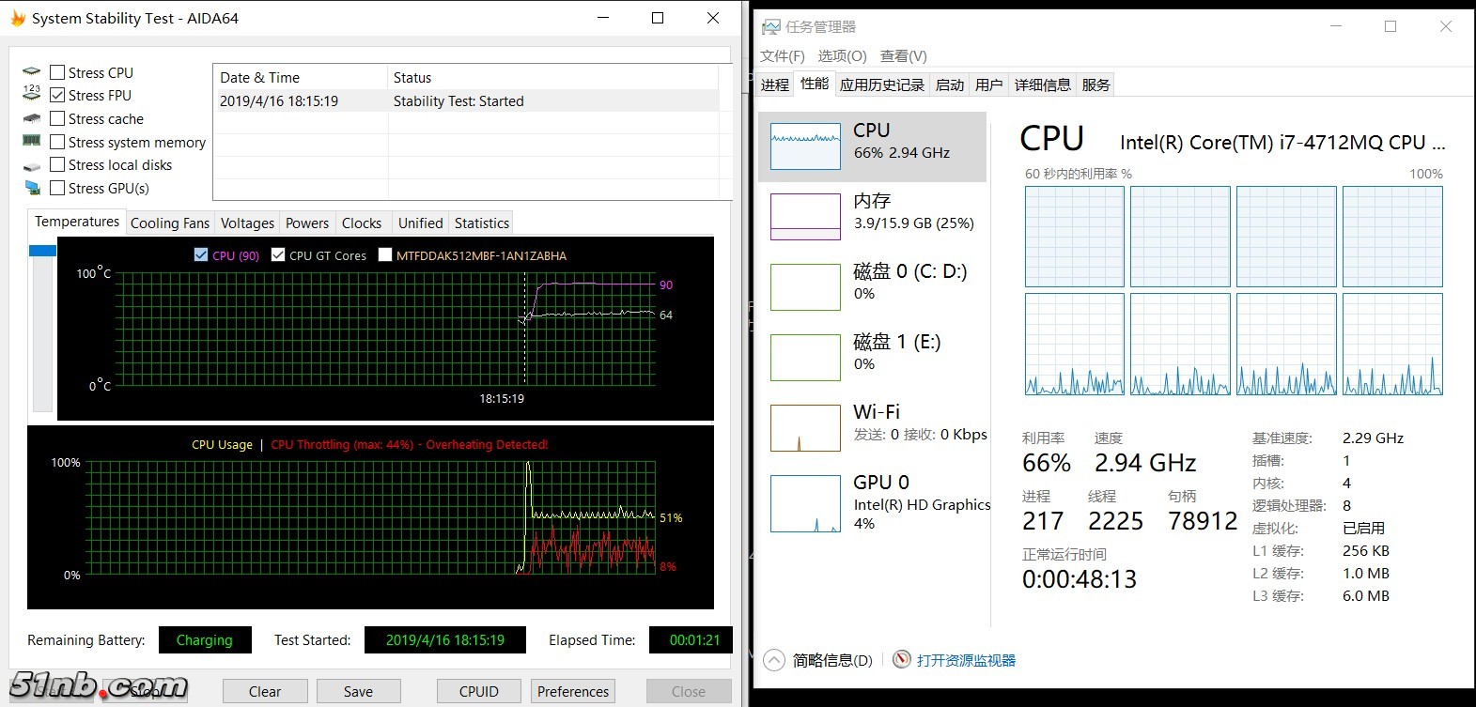
Task: Open the 查看(V) menu in Task Manager
Action: [x=904, y=56]
